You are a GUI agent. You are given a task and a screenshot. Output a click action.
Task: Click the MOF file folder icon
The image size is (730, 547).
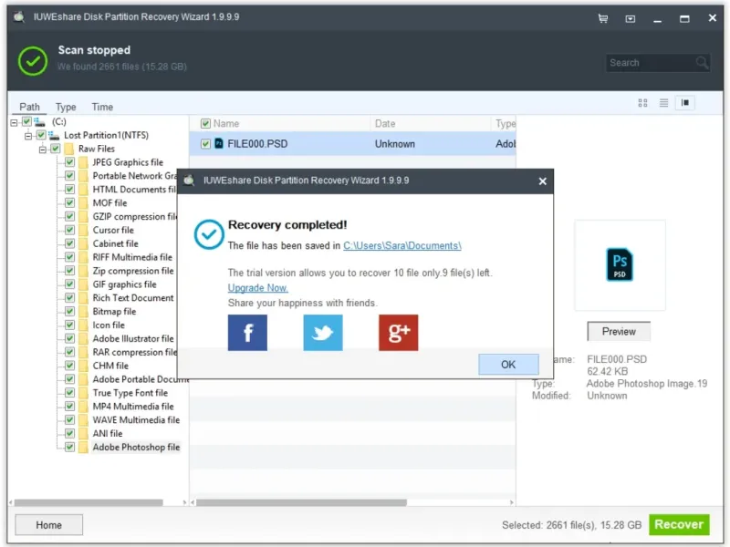tap(83, 202)
